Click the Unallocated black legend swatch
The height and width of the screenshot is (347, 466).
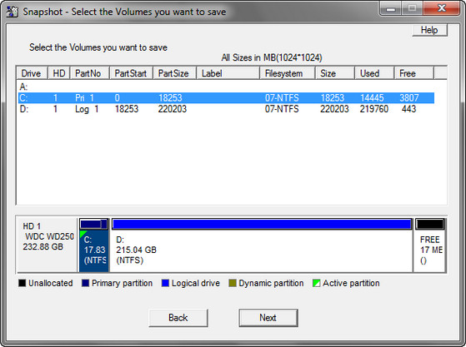(x=23, y=283)
